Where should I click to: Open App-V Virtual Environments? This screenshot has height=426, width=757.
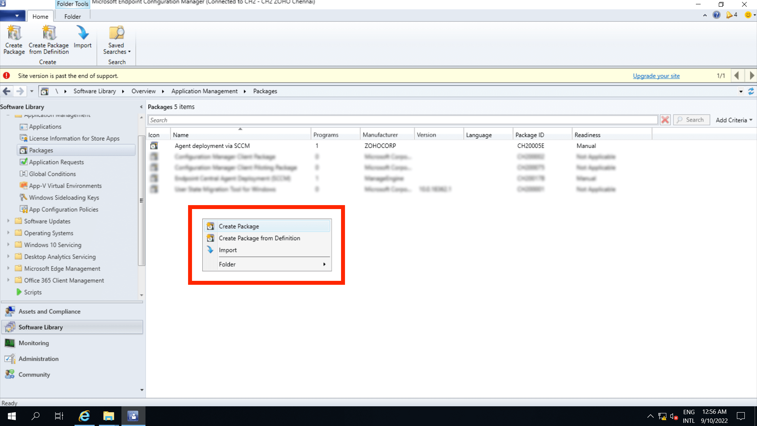point(65,185)
